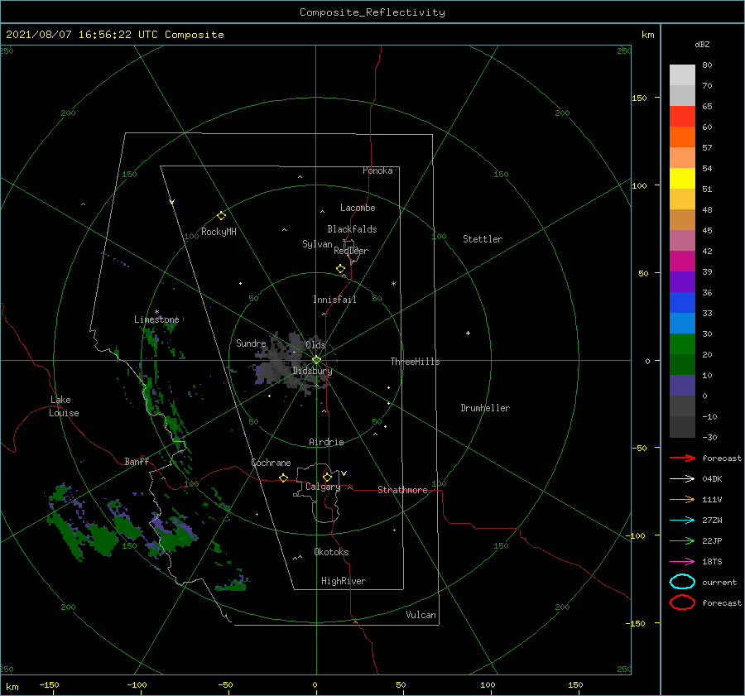Click the Okotoks label
The image size is (745, 696).
(x=331, y=552)
